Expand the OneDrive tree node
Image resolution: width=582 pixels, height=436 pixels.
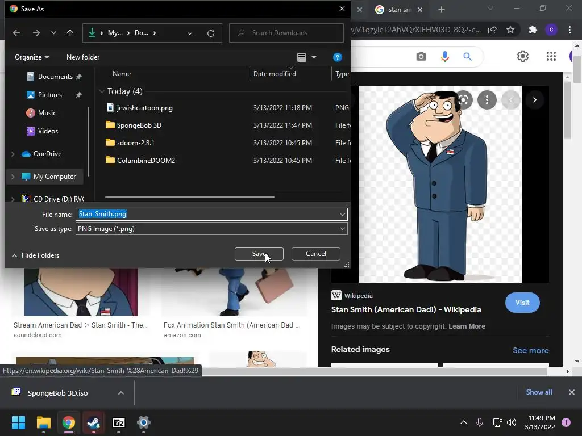tap(13, 154)
